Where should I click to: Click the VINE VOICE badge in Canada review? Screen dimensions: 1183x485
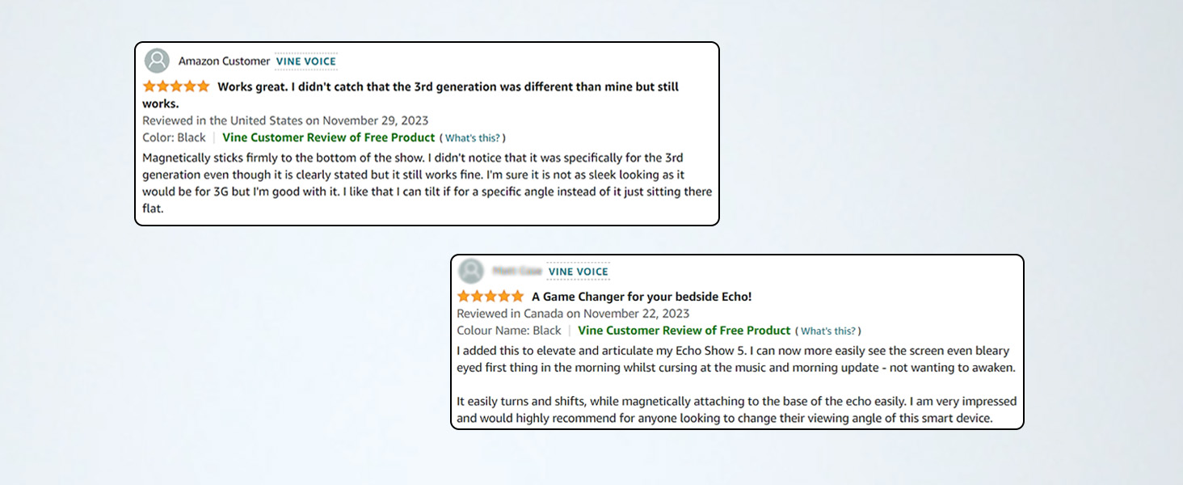578,271
